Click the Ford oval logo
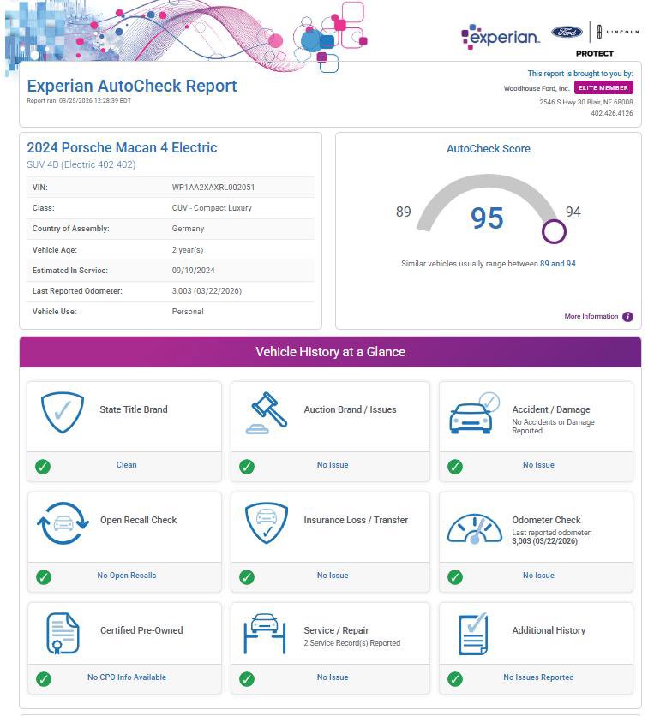Viewport: 660px width, 716px height. click(x=567, y=32)
